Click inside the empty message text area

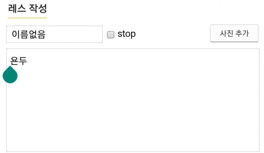point(133,100)
